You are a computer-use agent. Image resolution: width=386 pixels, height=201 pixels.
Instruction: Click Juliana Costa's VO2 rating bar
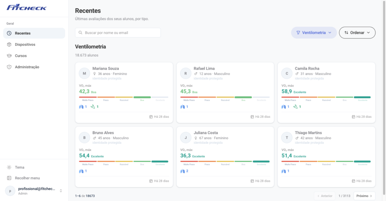(225, 161)
